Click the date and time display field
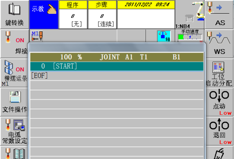This screenshot has width=234, height=159. (x=146, y=15)
